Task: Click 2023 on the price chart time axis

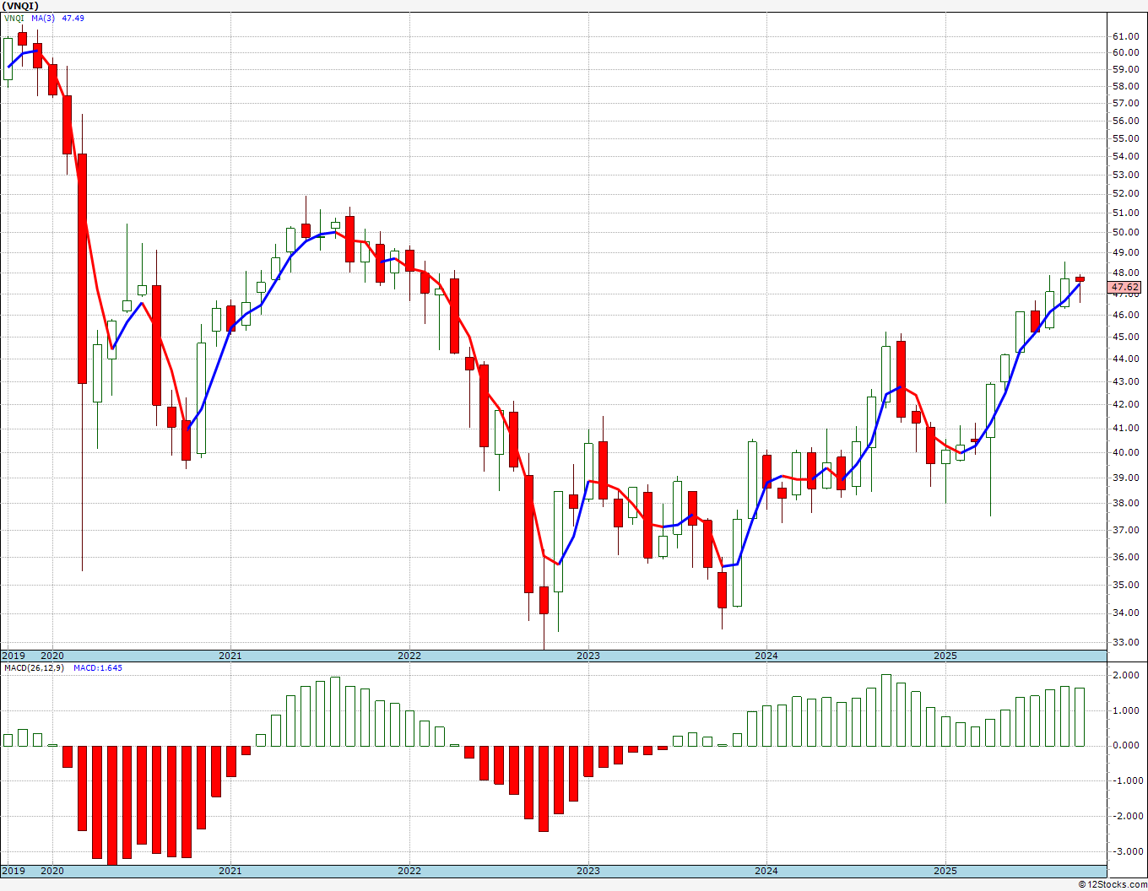Action: coord(588,656)
